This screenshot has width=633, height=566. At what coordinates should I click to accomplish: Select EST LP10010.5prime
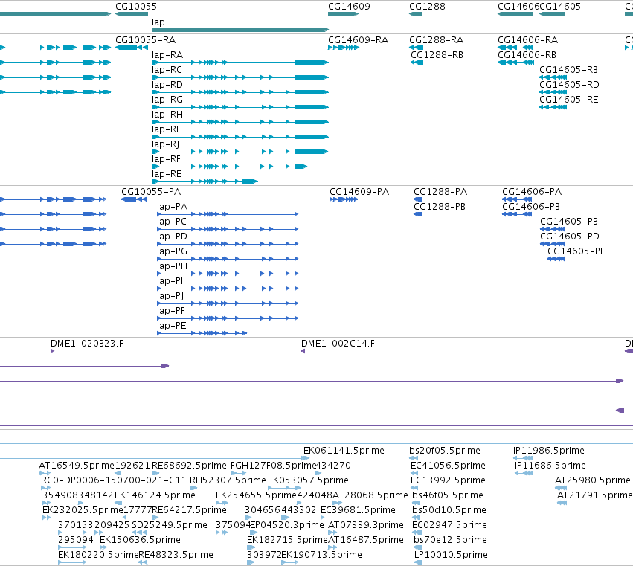[451, 555]
